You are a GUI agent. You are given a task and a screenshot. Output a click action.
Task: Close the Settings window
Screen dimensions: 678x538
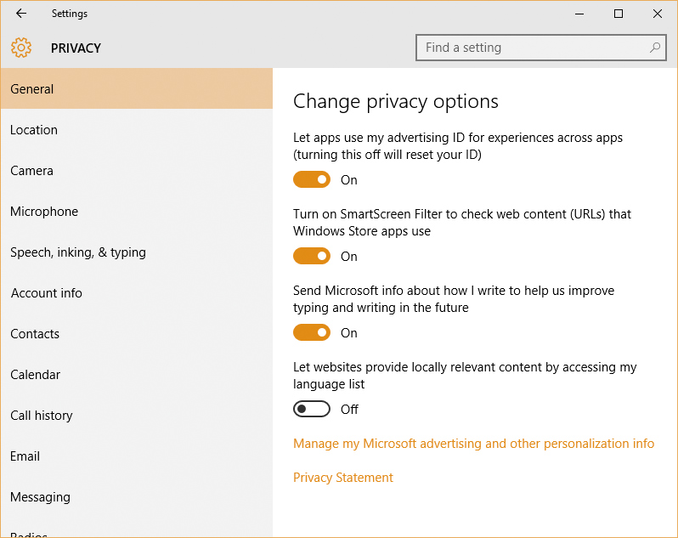658,14
